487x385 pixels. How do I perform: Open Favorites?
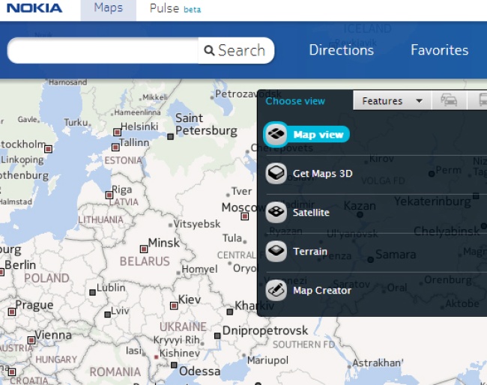439,50
